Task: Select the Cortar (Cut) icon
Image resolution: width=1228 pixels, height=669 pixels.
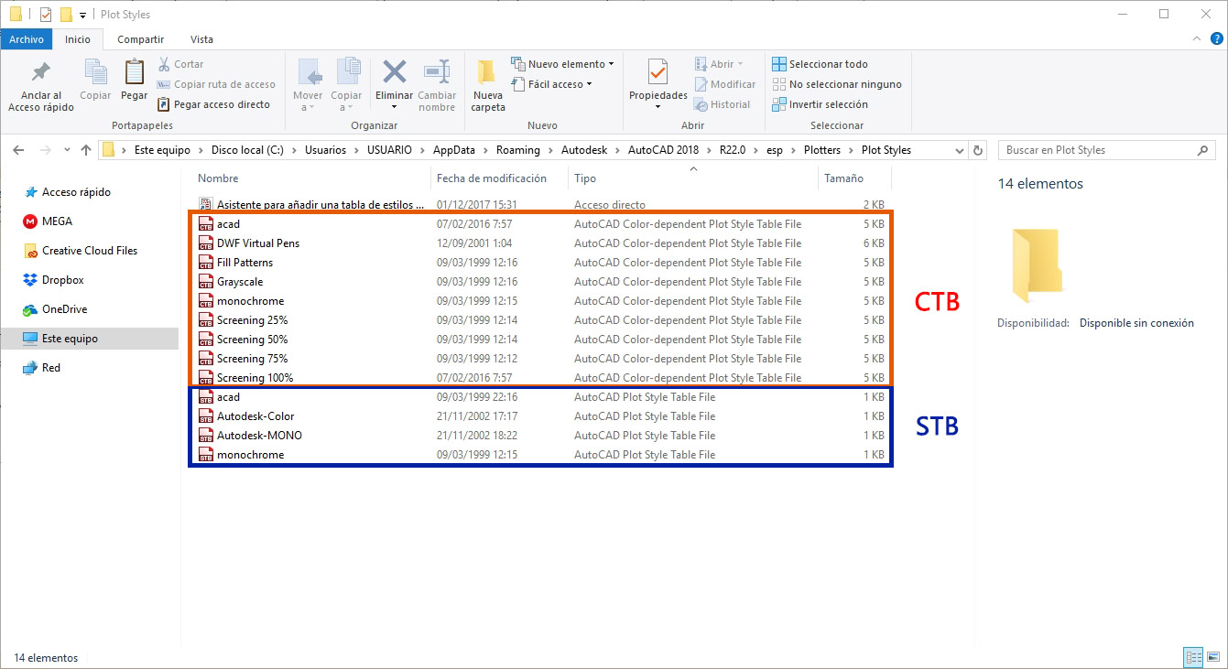Action: 165,63
